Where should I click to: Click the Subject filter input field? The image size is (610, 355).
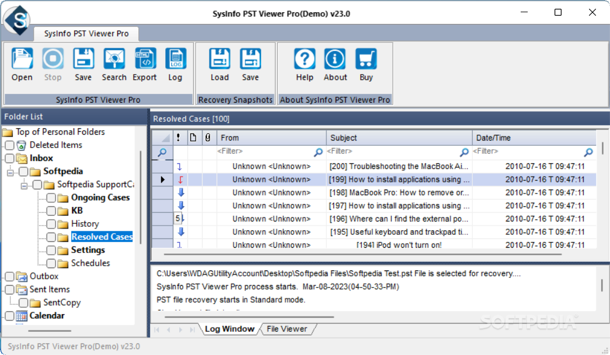[x=393, y=152]
